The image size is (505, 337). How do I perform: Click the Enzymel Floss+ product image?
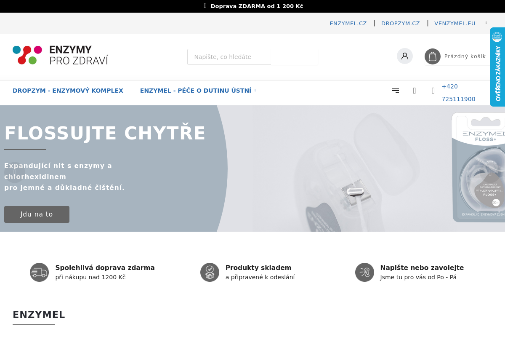click(x=478, y=167)
